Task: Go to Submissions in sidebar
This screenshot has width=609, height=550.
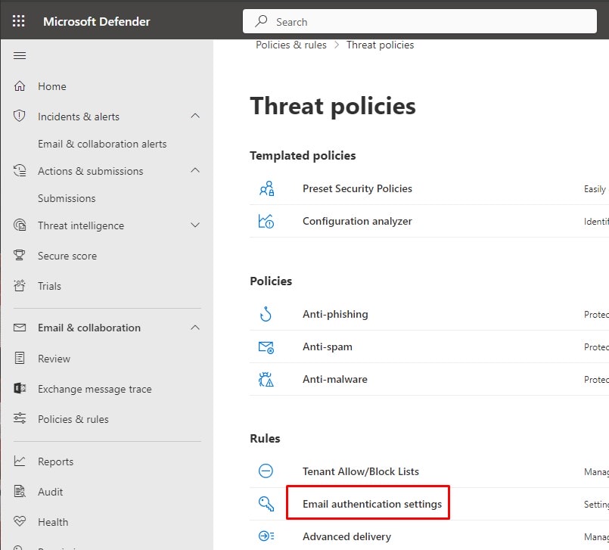Action: [x=67, y=198]
